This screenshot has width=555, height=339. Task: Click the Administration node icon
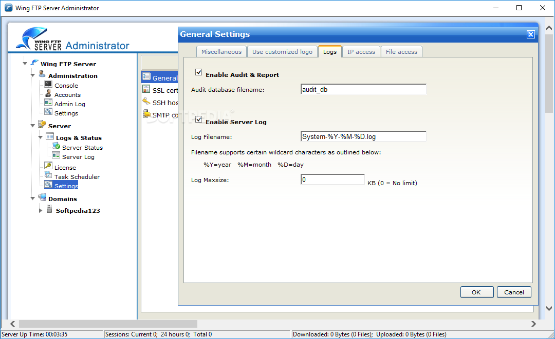click(42, 74)
